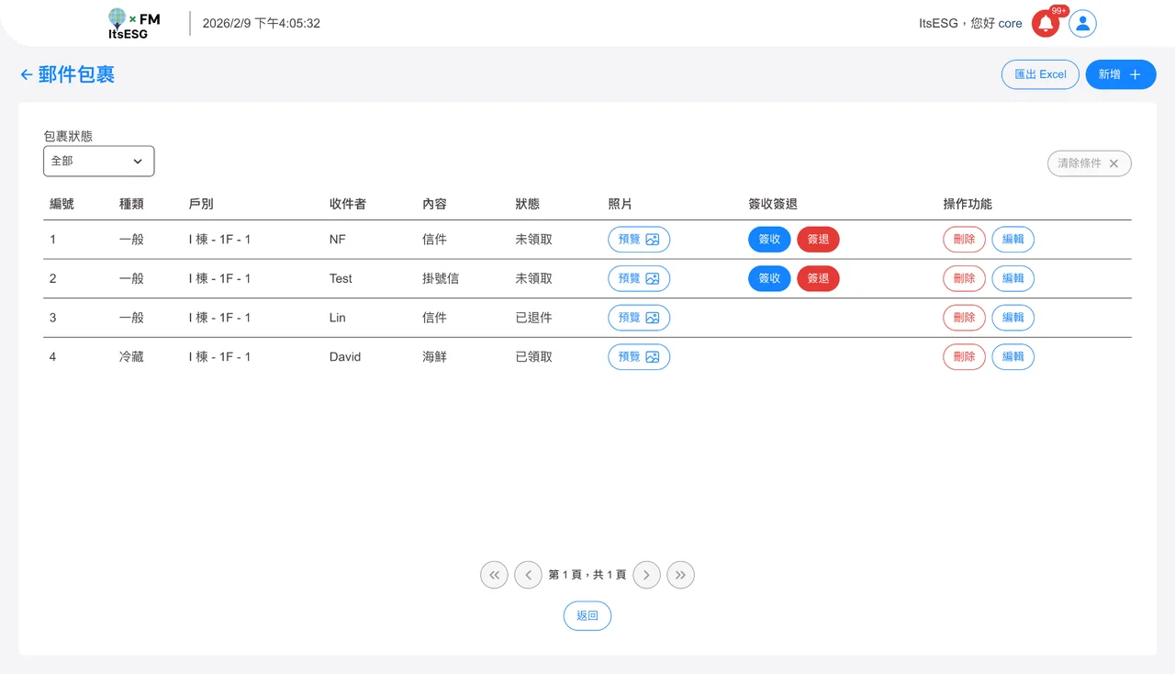Go back using the arrow beside 郵件包裹

[27, 75]
